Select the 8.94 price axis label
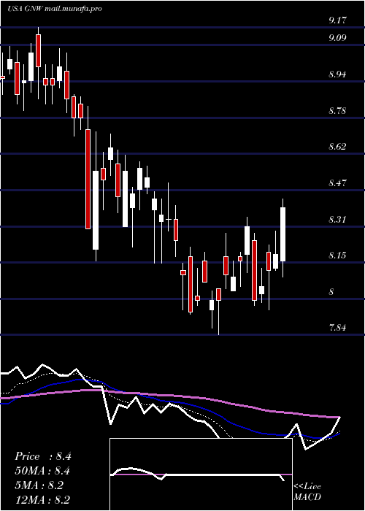This screenshot has height=511, width=365. [x=337, y=74]
